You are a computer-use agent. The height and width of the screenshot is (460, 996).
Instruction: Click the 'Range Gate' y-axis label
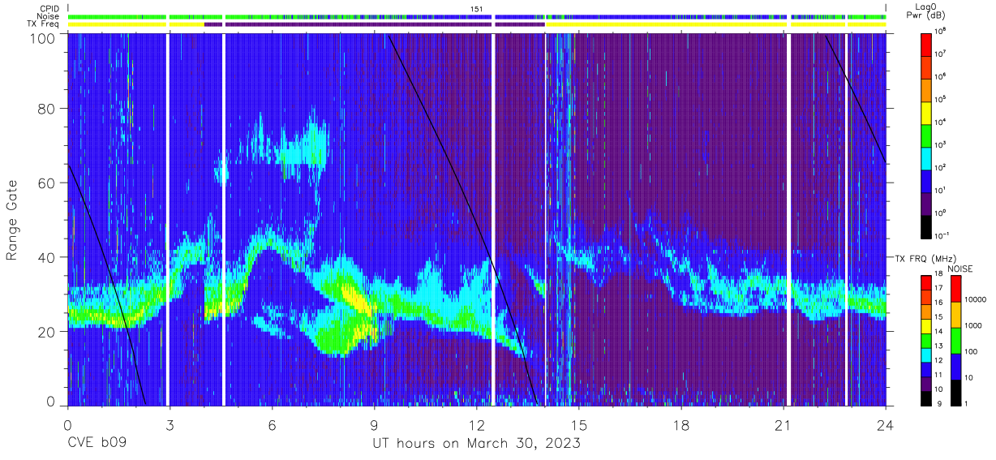coord(12,221)
